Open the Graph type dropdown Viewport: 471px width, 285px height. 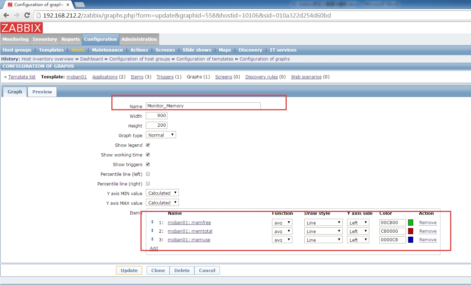click(x=161, y=135)
